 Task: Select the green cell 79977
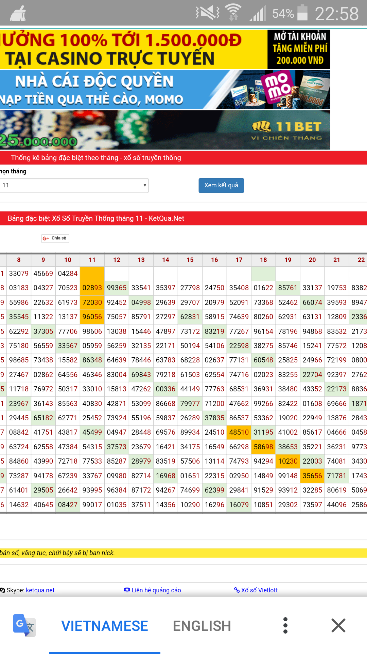pos(190,404)
